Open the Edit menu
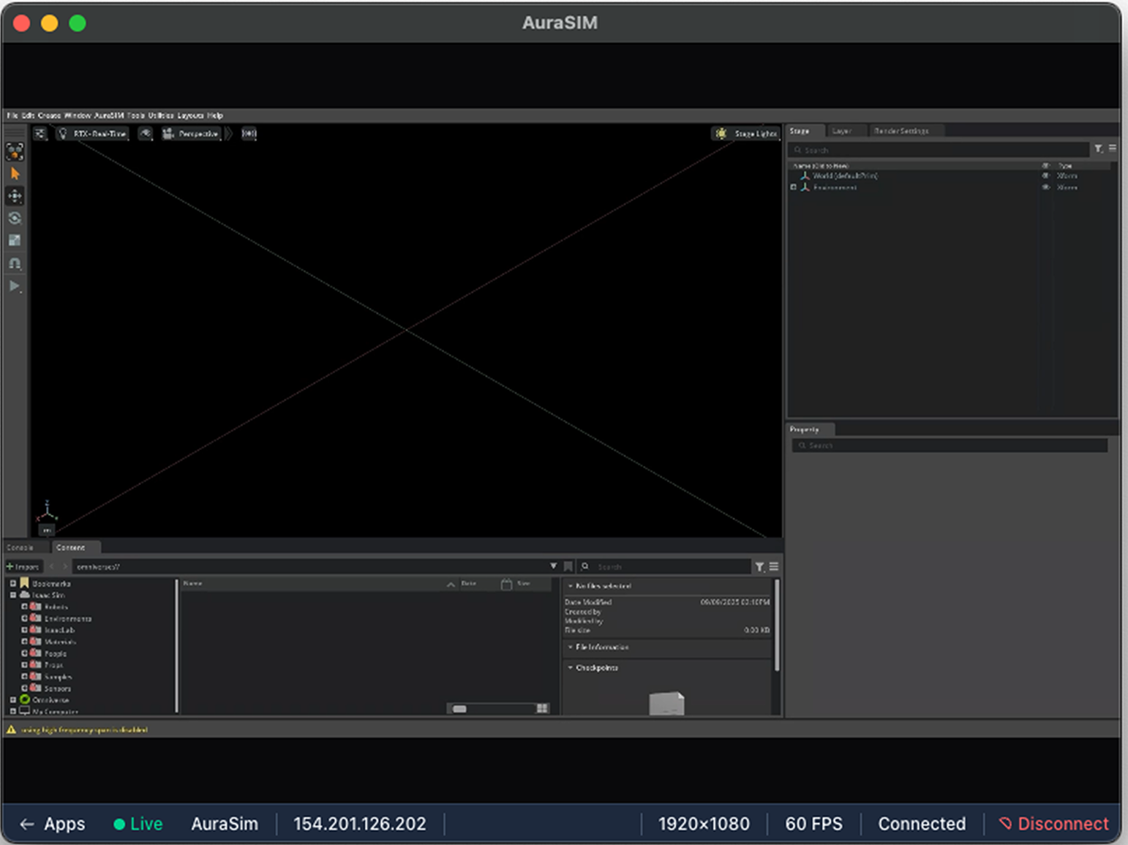Viewport: 1128px width, 845px height. point(28,116)
